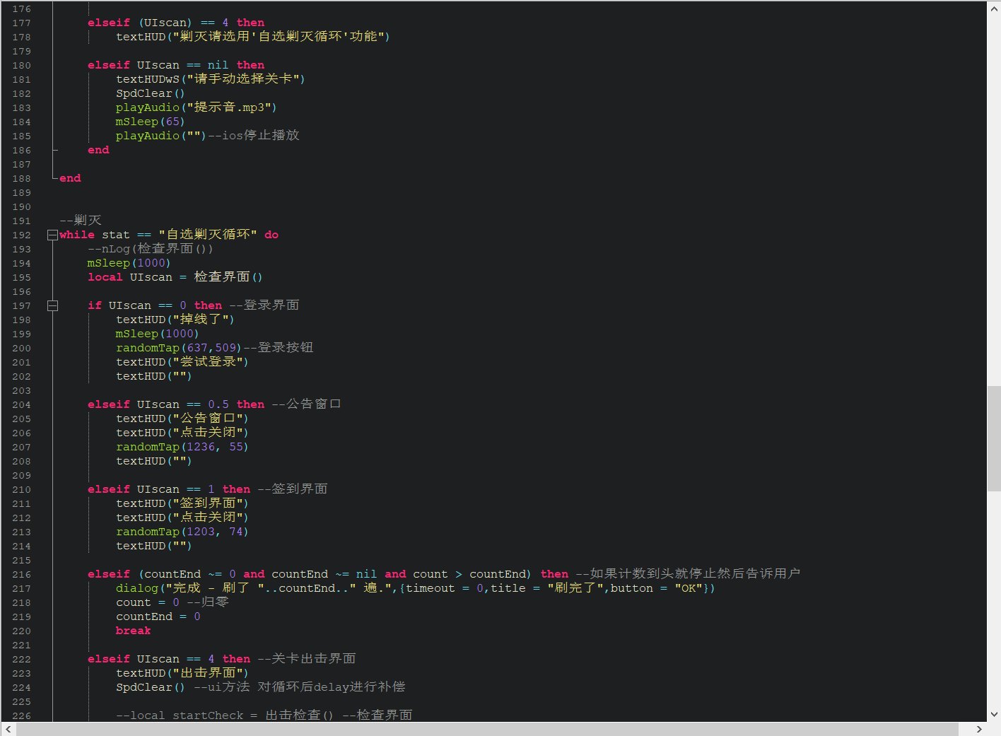Click line number 192 in the gutter
This screenshot has height=736, width=1001.
coord(21,235)
